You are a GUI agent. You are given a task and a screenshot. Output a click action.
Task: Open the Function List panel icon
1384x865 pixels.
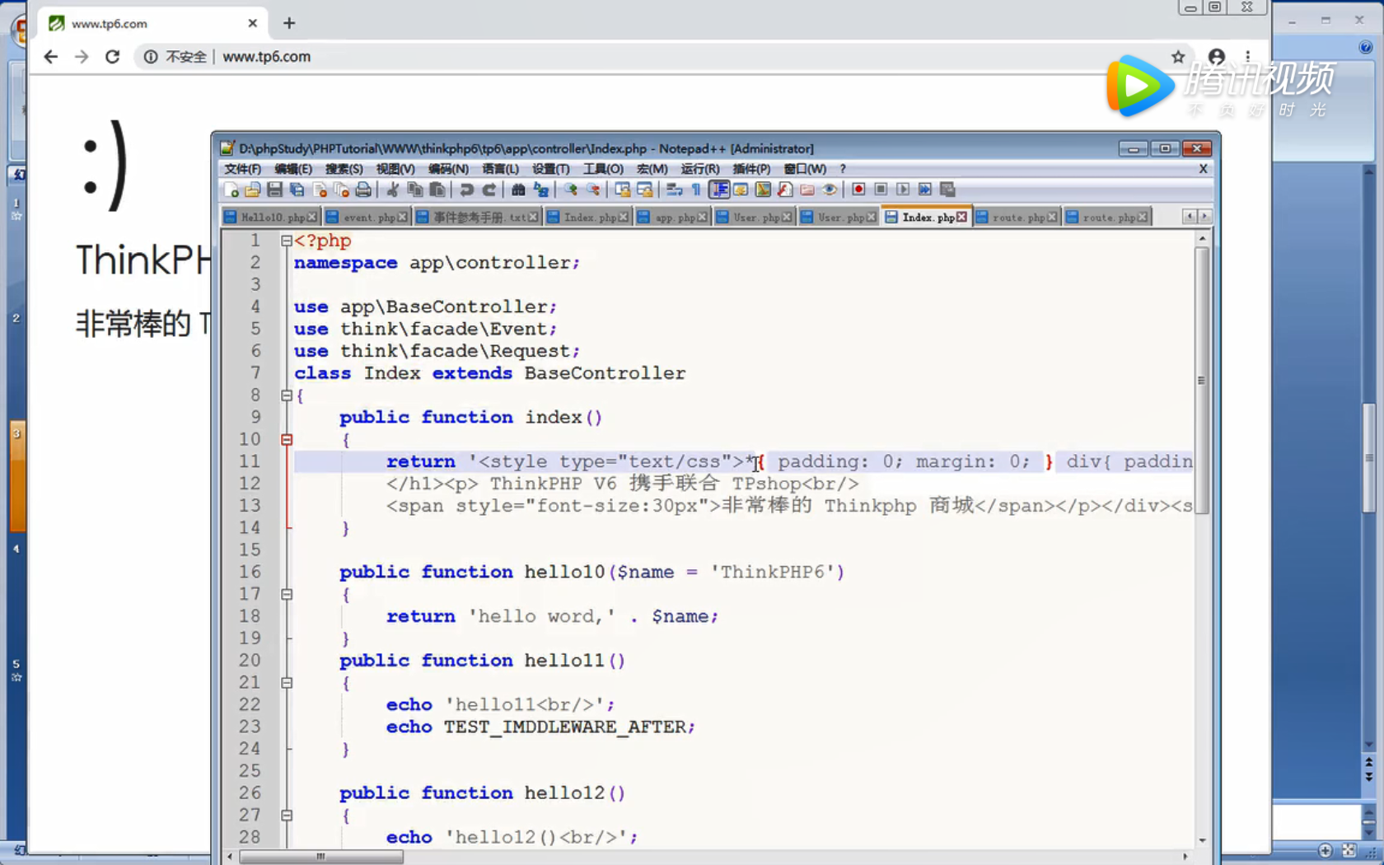tap(785, 190)
